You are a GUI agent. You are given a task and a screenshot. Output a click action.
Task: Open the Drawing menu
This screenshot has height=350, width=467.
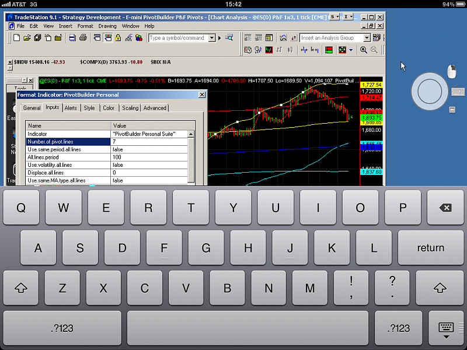click(x=107, y=26)
